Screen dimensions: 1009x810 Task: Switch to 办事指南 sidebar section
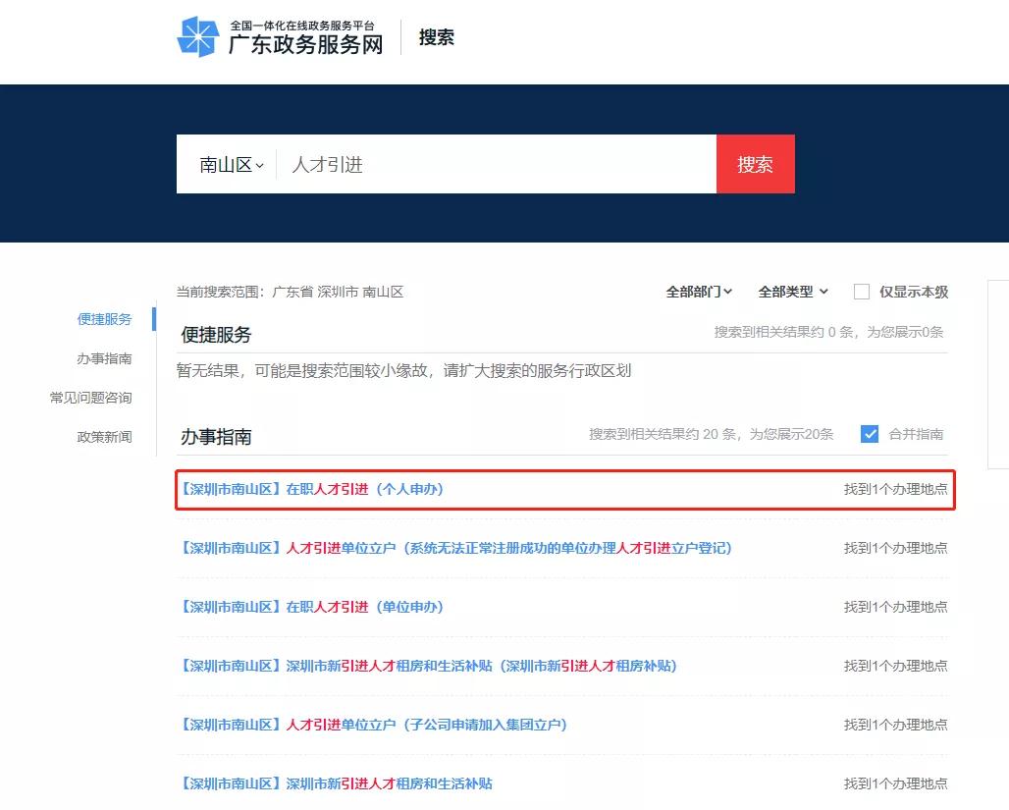103,357
